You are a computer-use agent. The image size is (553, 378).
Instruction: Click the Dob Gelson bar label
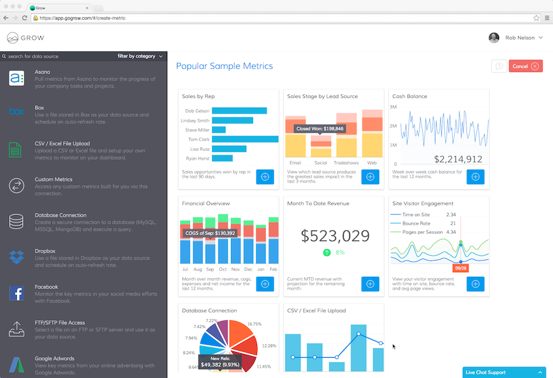point(197,111)
